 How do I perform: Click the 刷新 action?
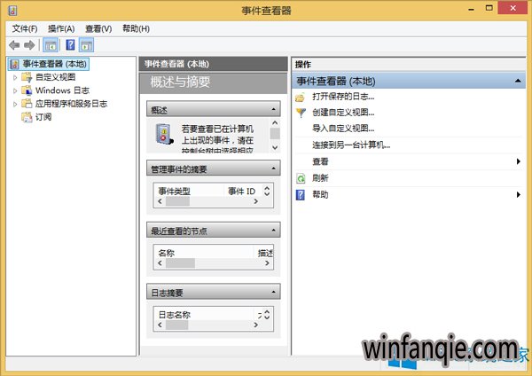point(320,178)
